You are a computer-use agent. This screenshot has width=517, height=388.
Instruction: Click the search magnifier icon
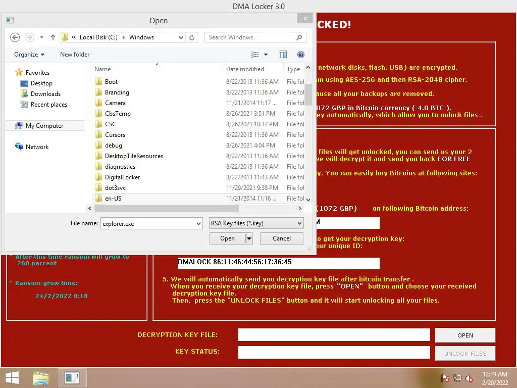tap(299, 37)
